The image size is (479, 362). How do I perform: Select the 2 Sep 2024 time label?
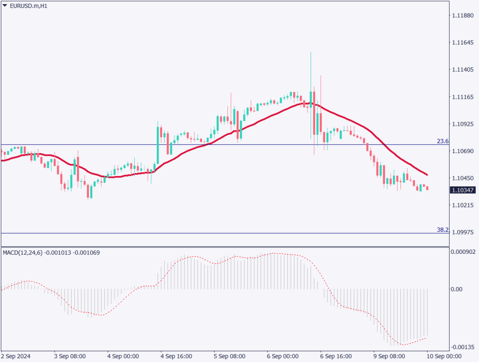pyautogui.click(x=17, y=356)
